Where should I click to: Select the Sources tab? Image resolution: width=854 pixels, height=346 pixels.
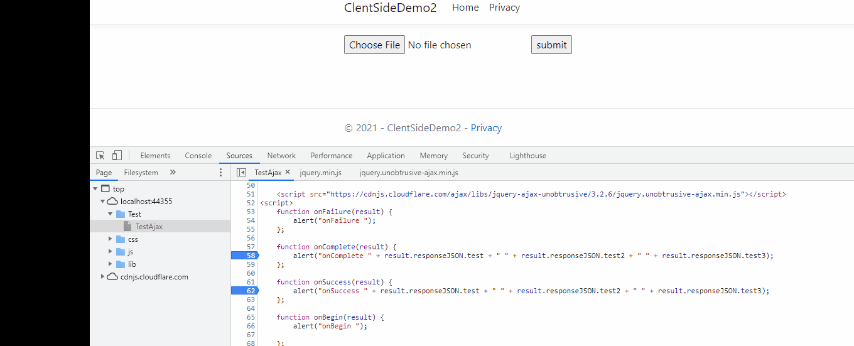239,156
